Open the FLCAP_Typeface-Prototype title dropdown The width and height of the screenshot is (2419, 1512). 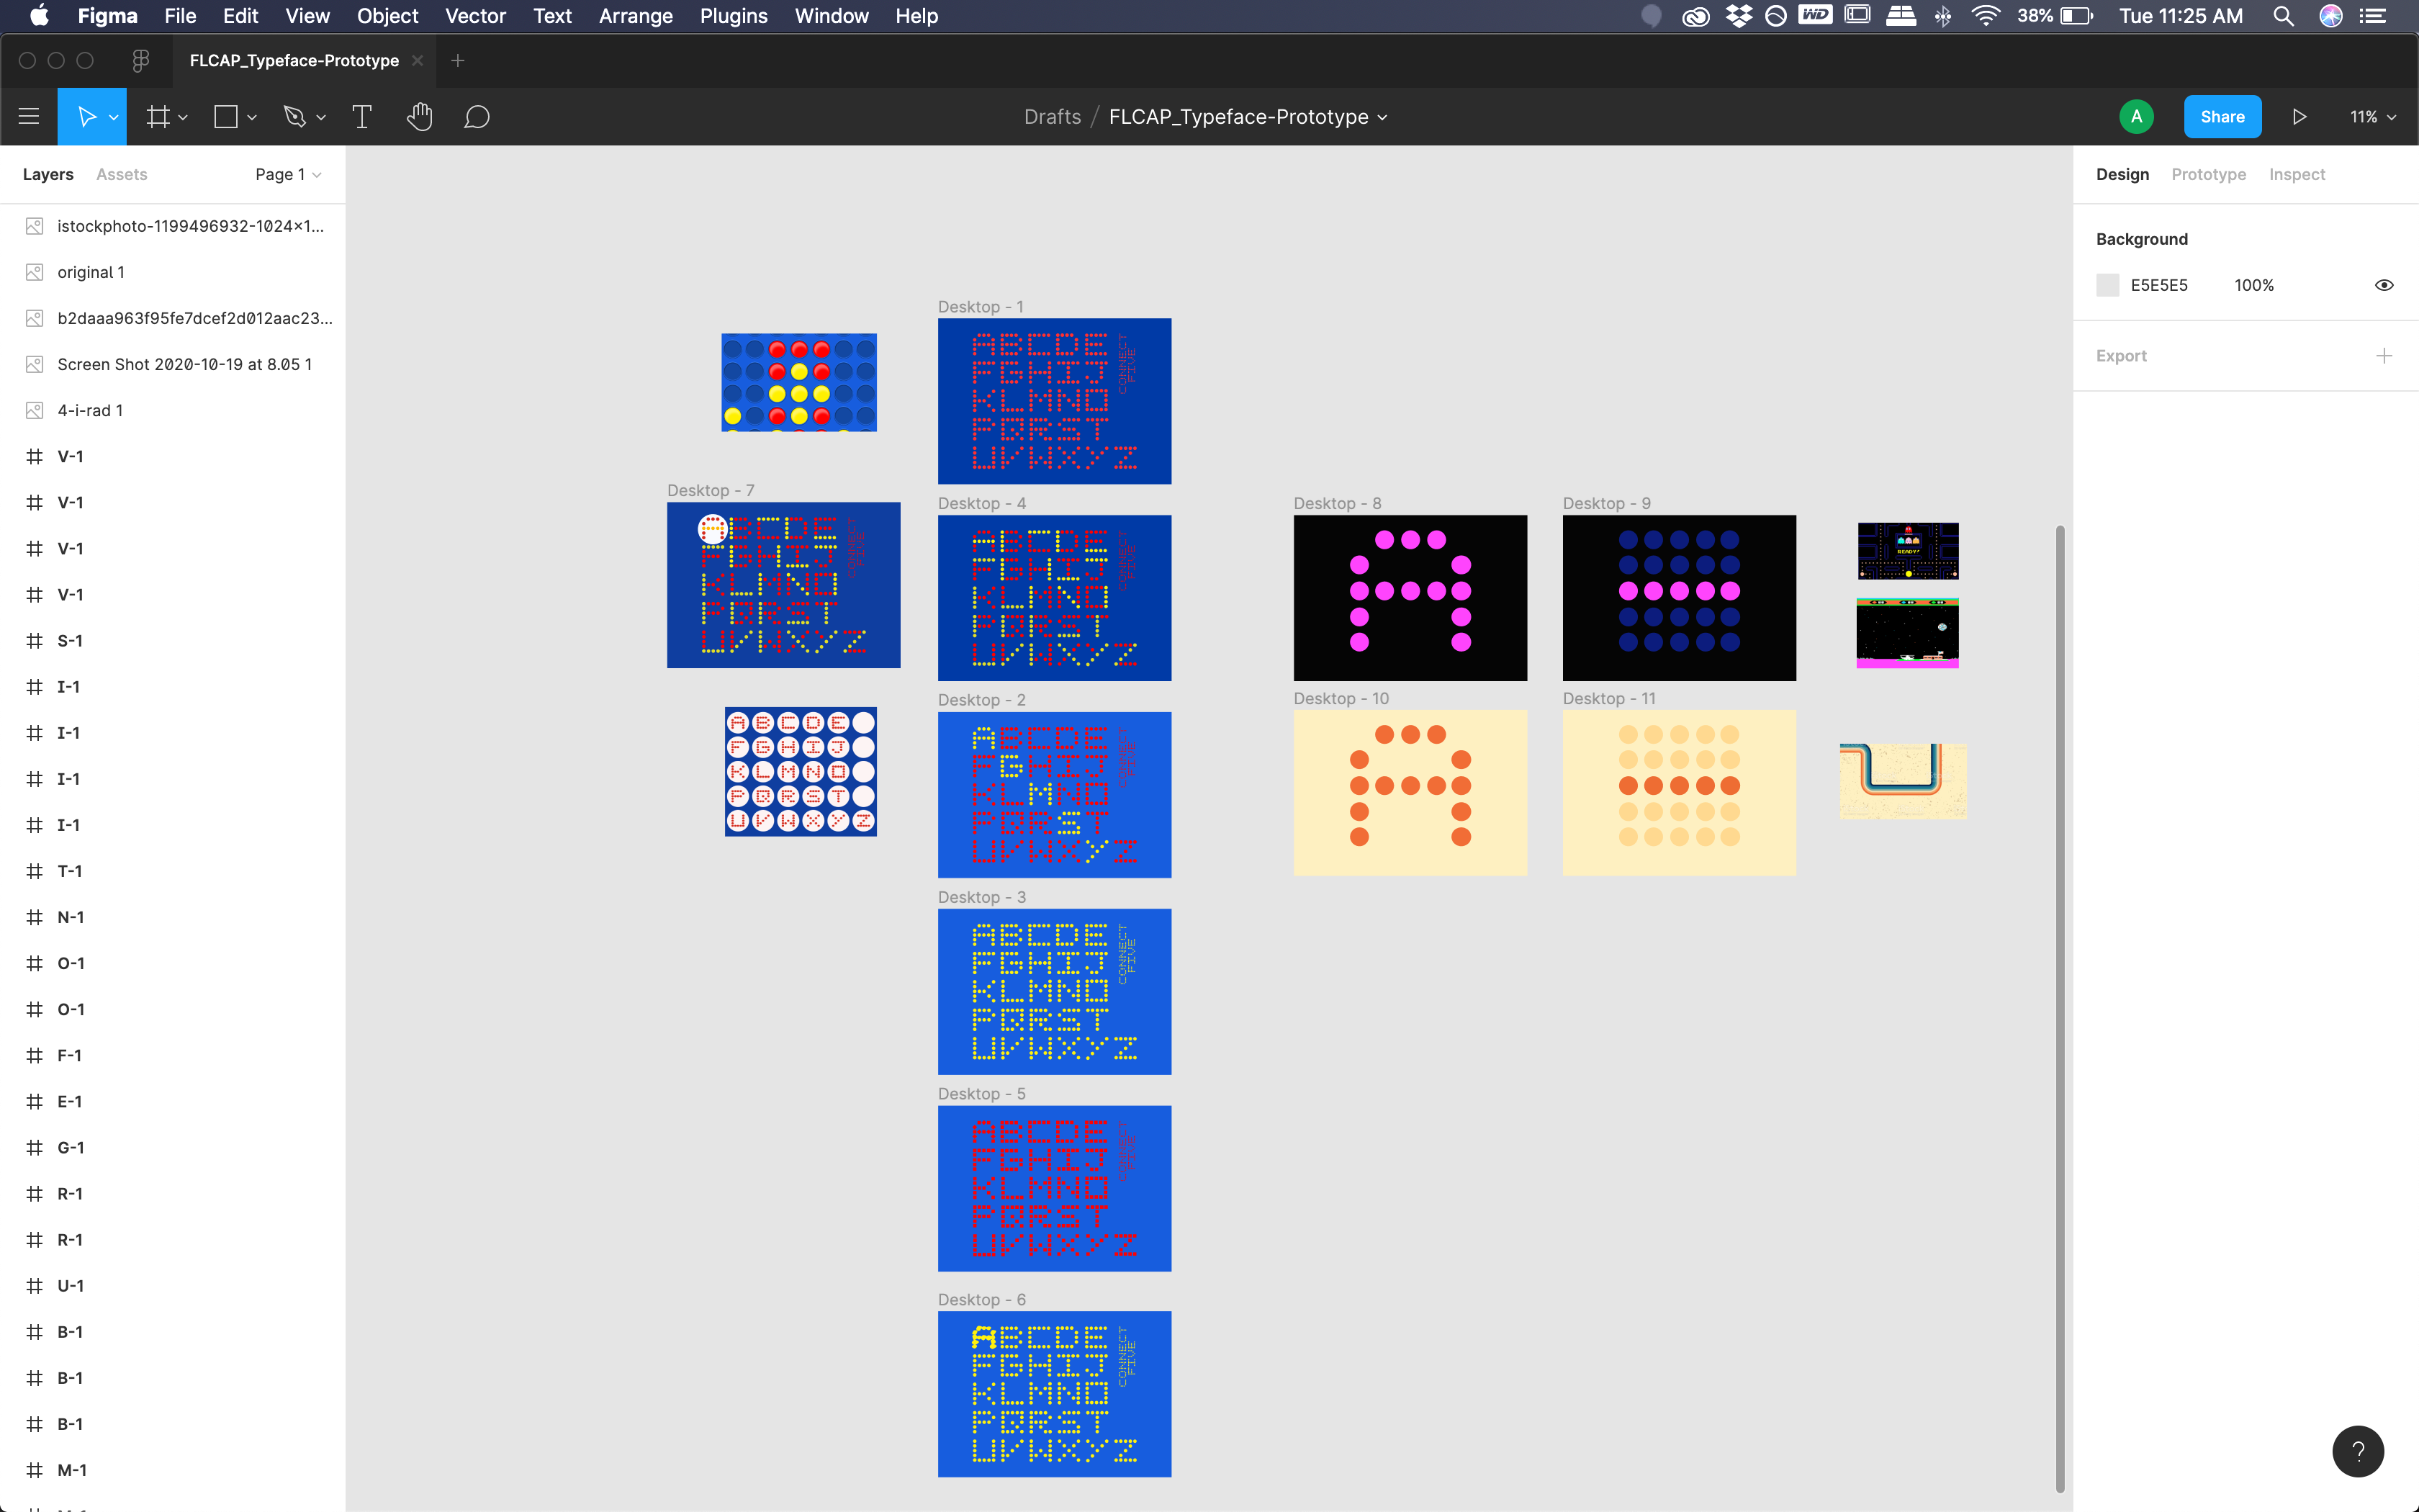pyautogui.click(x=1248, y=117)
